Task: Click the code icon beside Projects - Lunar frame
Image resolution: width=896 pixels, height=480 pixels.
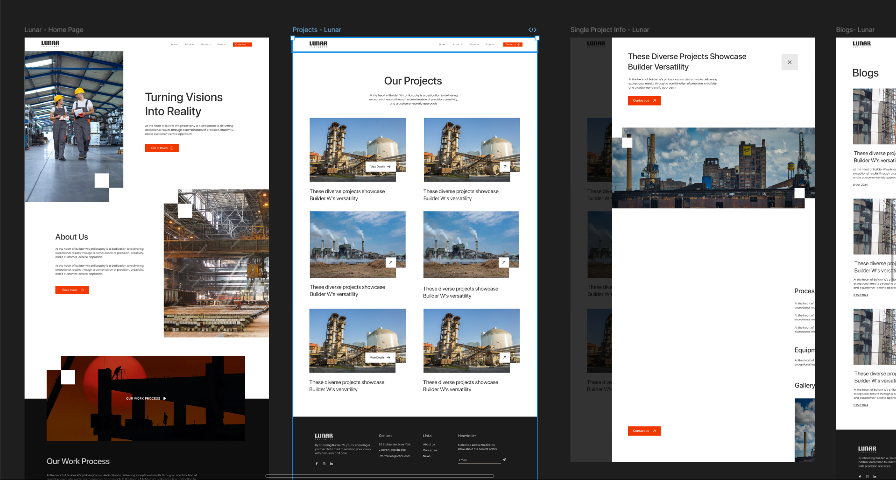Action: coord(532,29)
